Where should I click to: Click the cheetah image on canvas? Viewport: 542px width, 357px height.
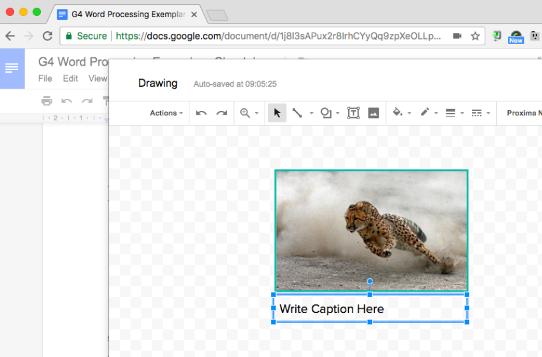coord(371,229)
